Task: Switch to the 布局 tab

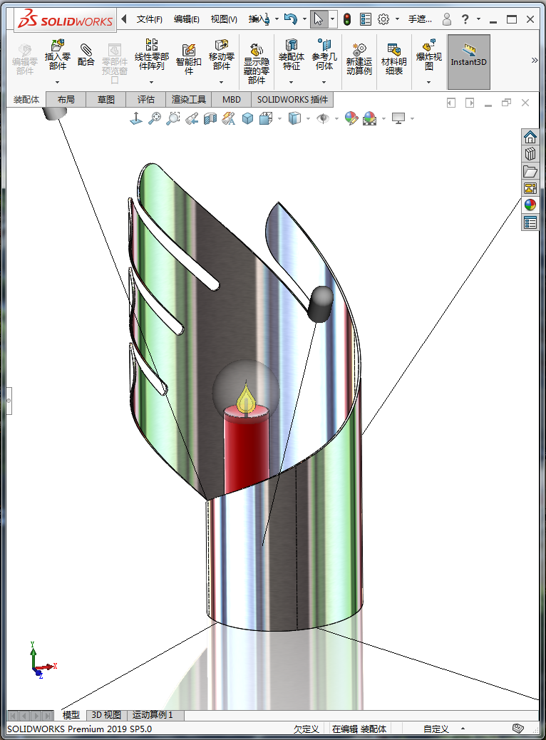Action: coord(66,100)
